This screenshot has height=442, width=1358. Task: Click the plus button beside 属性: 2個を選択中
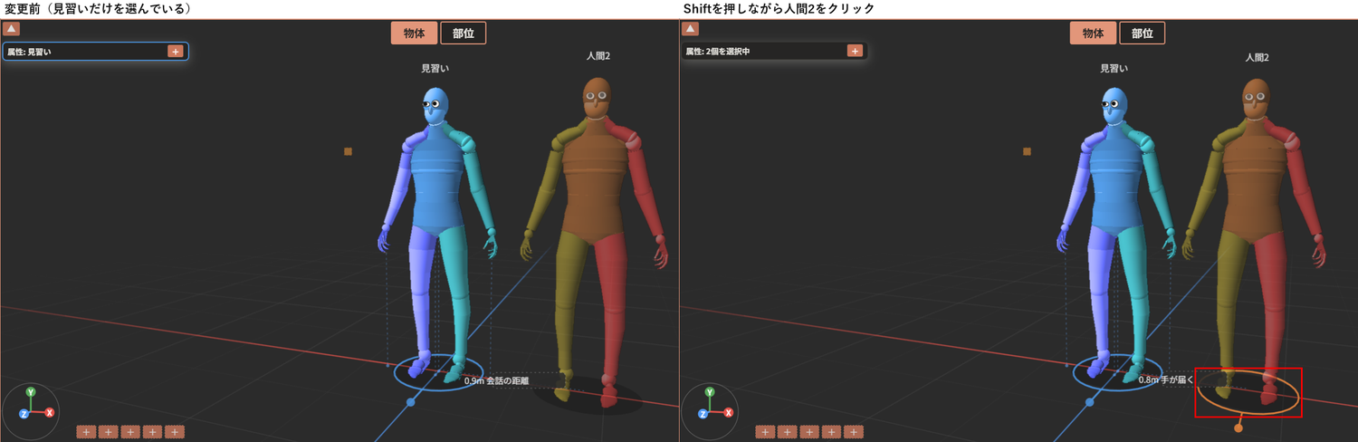pyautogui.click(x=855, y=52)
